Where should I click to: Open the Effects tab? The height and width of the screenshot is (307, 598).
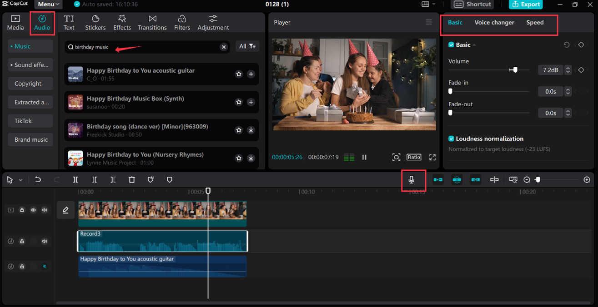(122, 23)
